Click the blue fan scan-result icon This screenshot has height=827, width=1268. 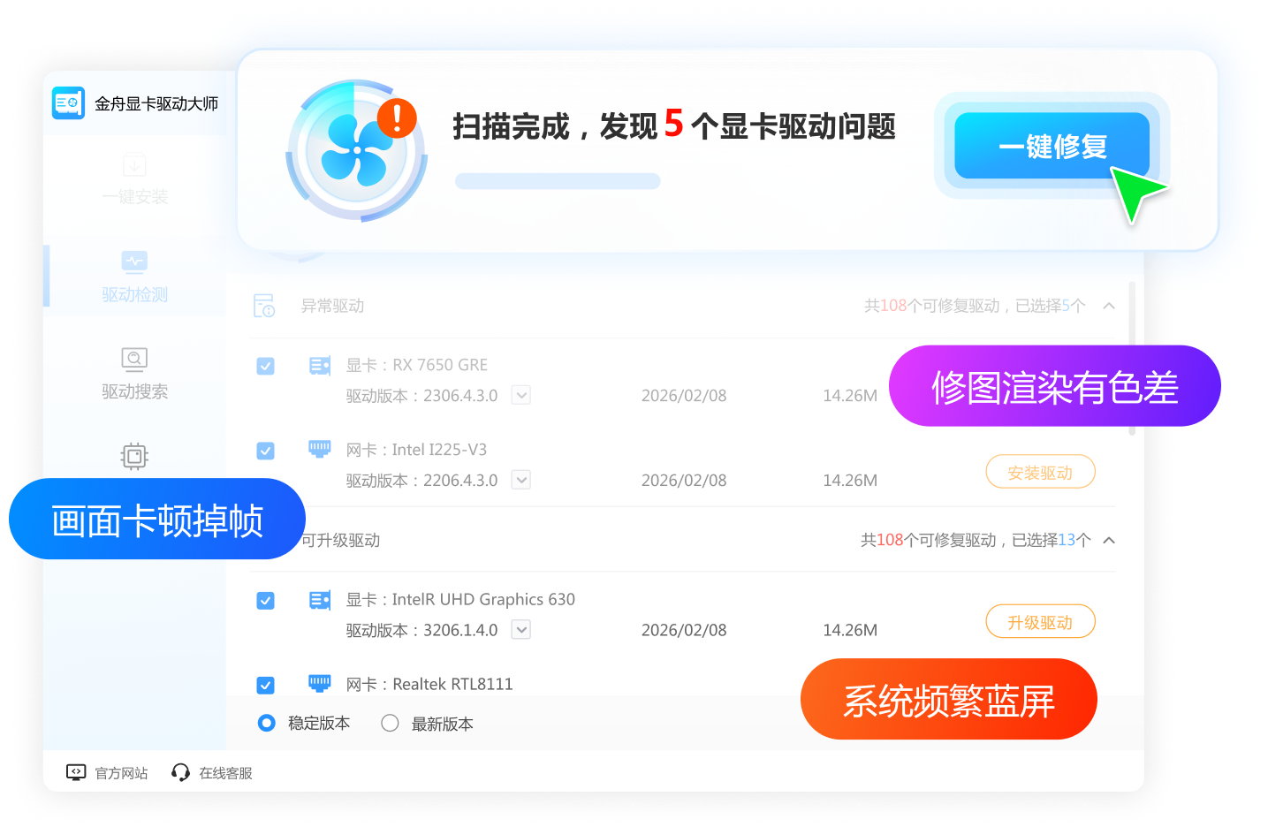[357, 151]
